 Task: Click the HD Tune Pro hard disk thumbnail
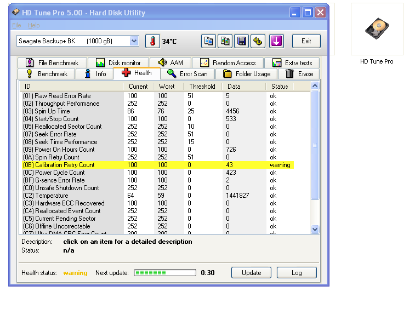(x=377, y=28)
